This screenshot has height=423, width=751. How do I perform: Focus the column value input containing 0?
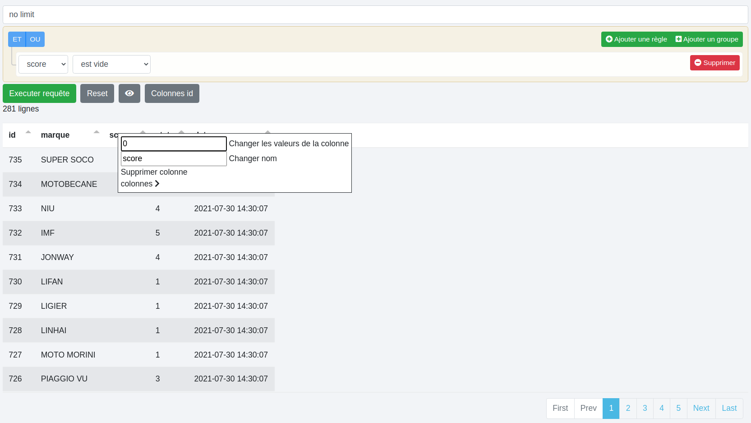173,144
